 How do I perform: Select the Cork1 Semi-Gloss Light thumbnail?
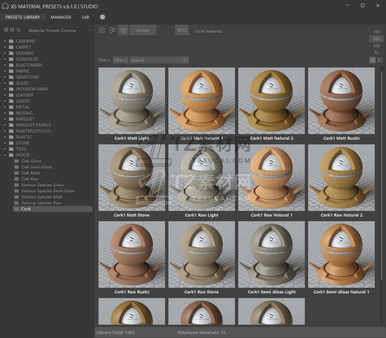click(x=272, y=254)
